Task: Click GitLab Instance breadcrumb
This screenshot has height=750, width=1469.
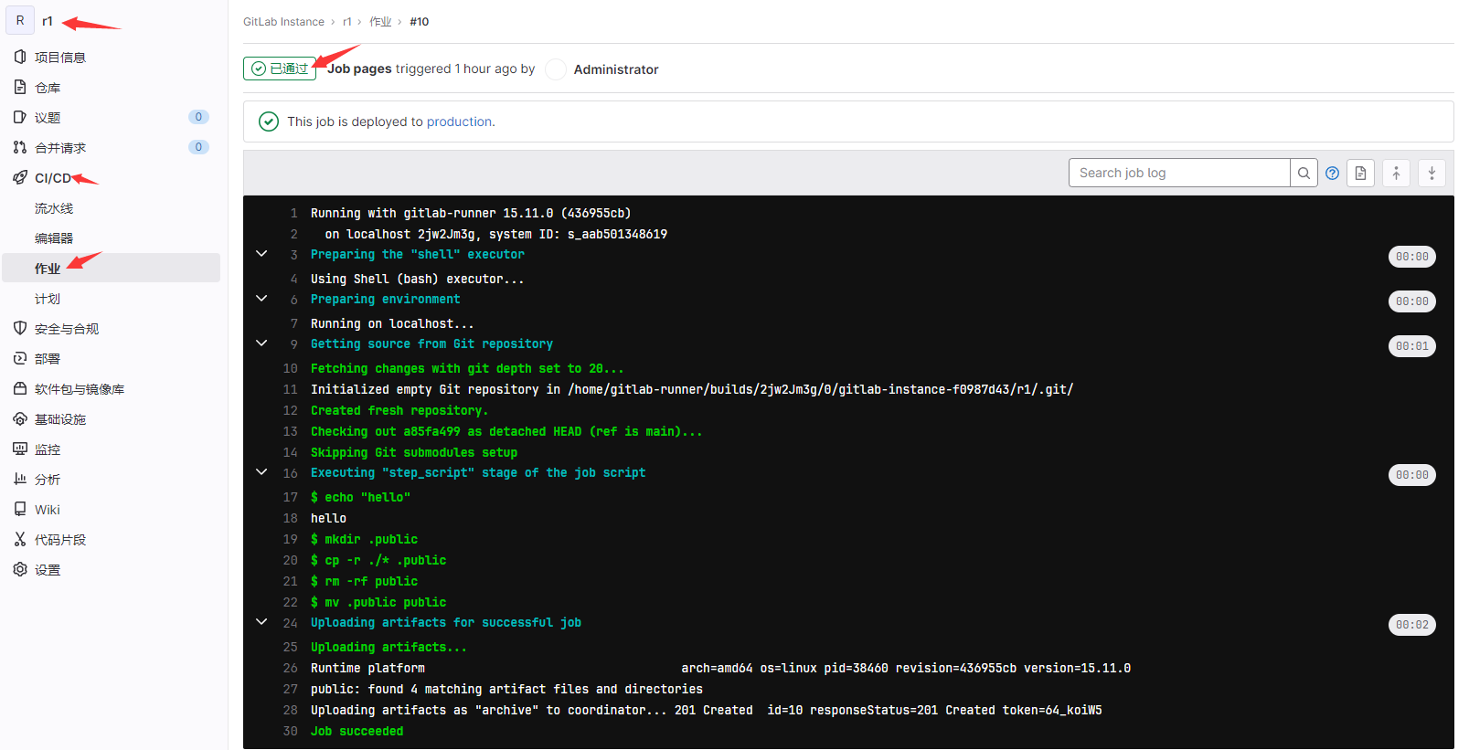Action: [x=283, y=22]
